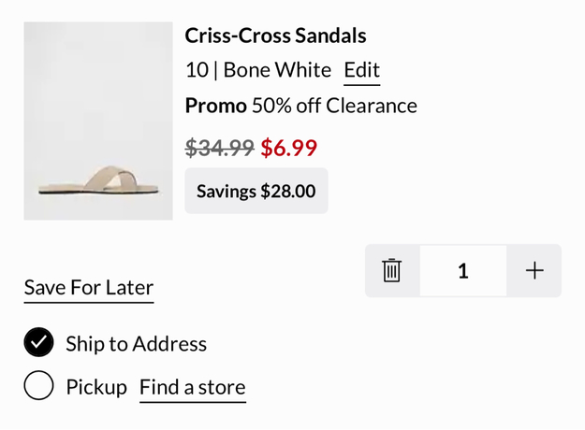Open the Criss-Cross Sandals product title

coord(275,36)
